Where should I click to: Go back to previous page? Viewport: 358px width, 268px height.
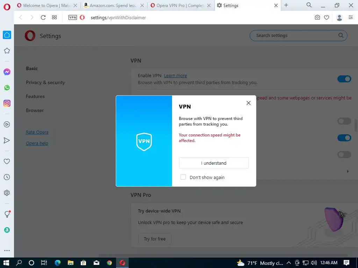click(x=21, y=17)
